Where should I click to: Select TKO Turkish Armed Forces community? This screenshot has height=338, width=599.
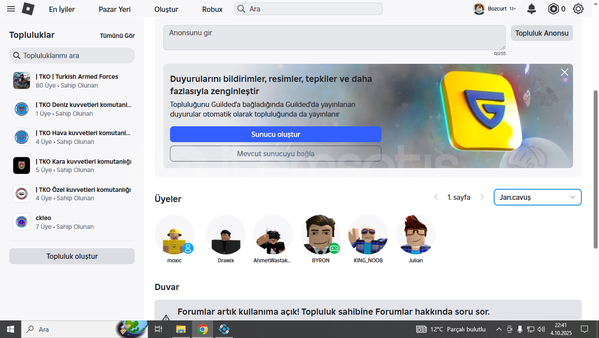[x=77, y=77]
